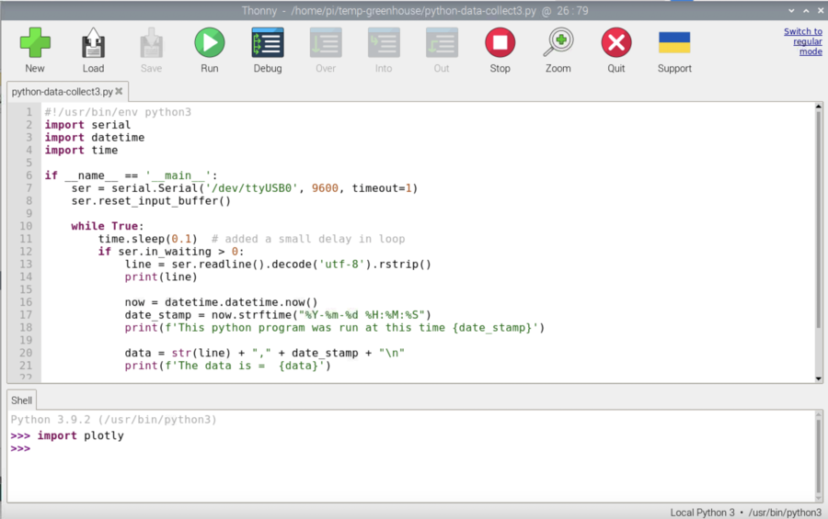Quit Thonny using the red X icon
The width and height of the screenshot is (828, 519).
coord(615,43)
